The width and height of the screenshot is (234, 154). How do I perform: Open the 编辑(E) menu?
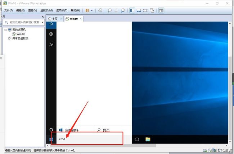[21, 10]
